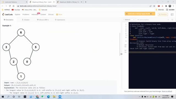The height and width of the screenshot is (99, 176).
Task: Open the Windows Start menu
Action: tap(3, 97)
